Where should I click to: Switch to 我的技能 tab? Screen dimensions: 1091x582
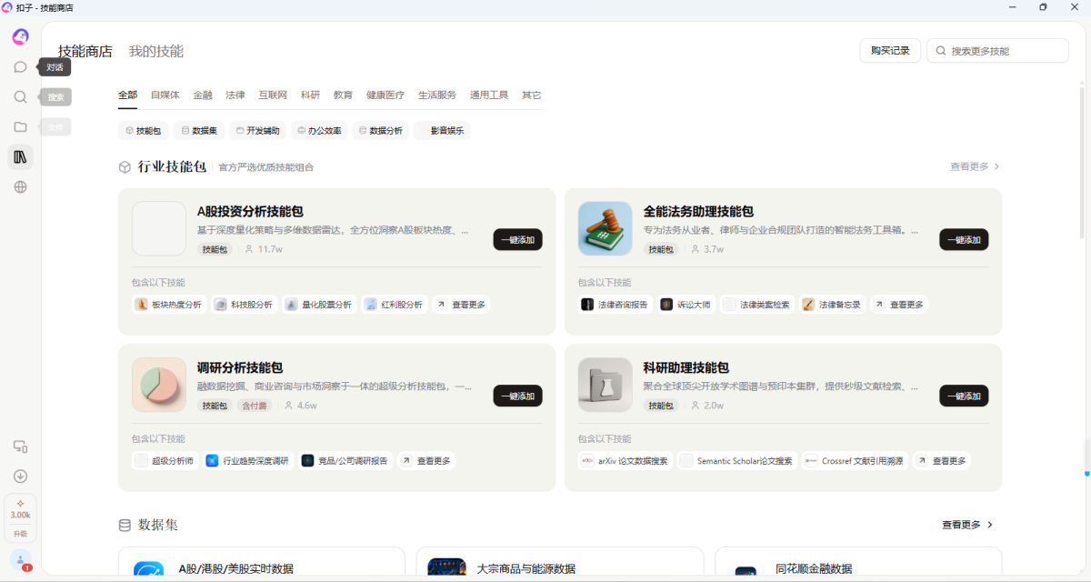[x=156, y=51]
